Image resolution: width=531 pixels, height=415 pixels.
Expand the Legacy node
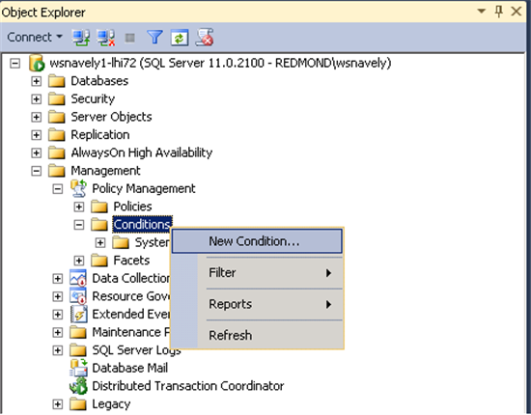pyautogui.click(x=58, y=404)
